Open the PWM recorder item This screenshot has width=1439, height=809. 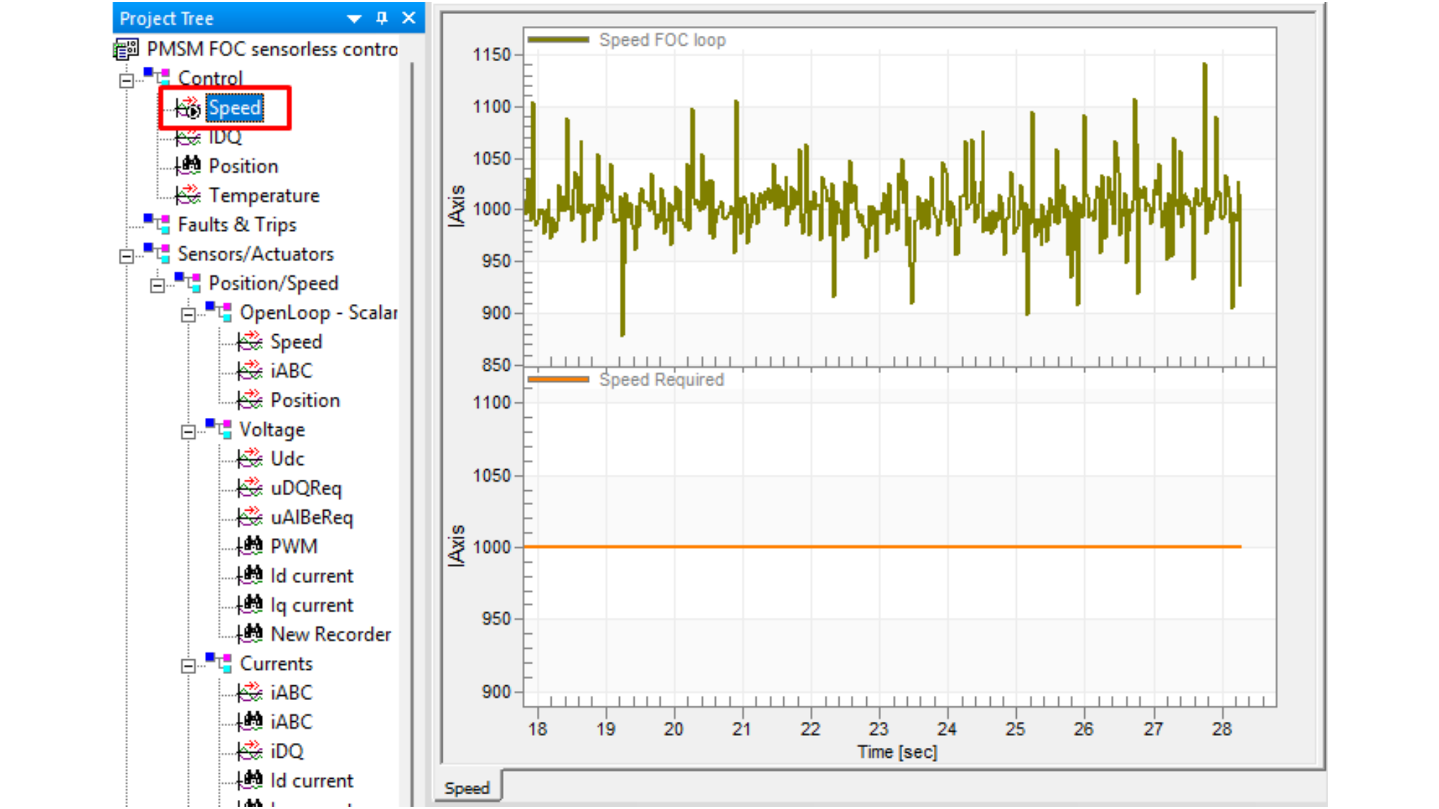coord(294,546)
